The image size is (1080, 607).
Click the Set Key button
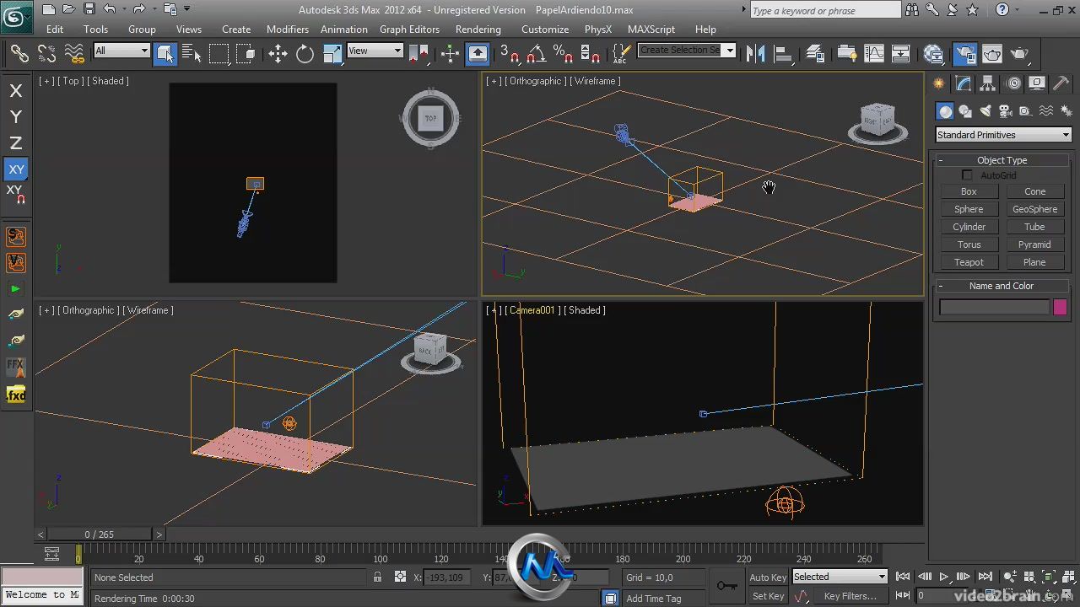(x=768, y=596)
